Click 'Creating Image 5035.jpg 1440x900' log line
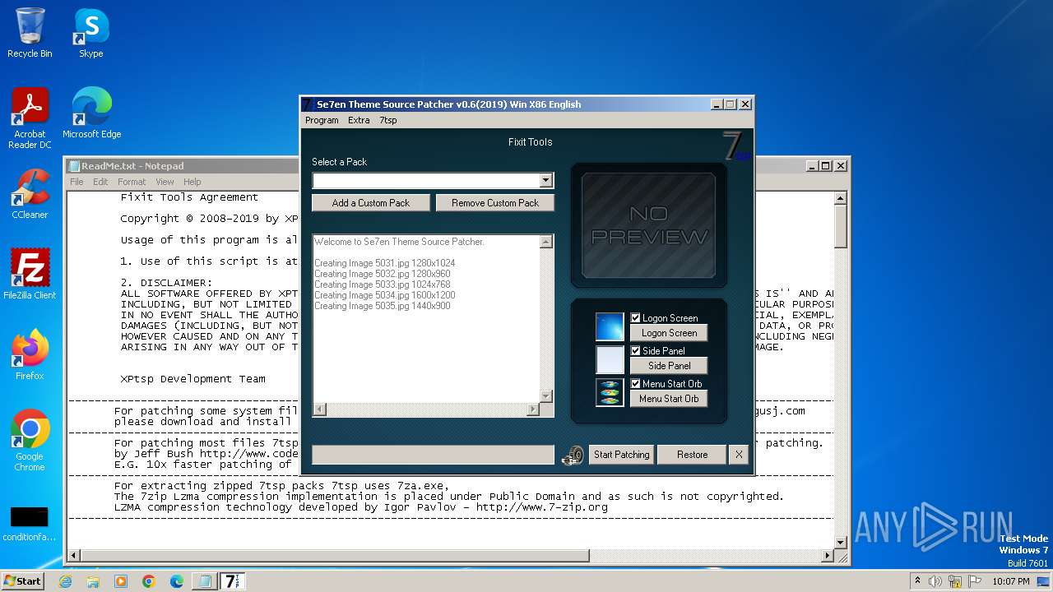This screenshot has height=592, width=1053. 382,306
